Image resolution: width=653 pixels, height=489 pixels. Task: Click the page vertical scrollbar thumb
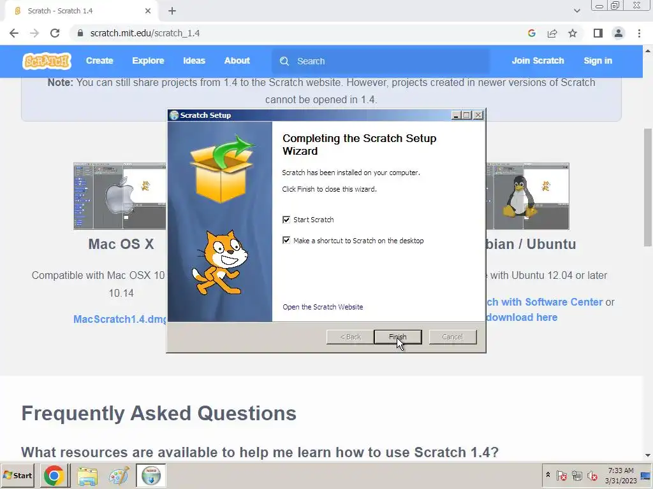[648, 187]
